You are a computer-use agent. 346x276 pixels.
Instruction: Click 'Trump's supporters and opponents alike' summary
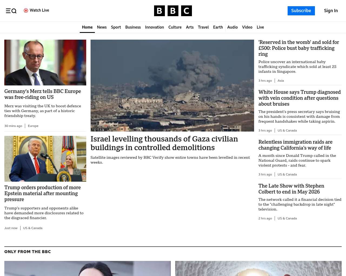pyautogui.click(x=44, y=213)
